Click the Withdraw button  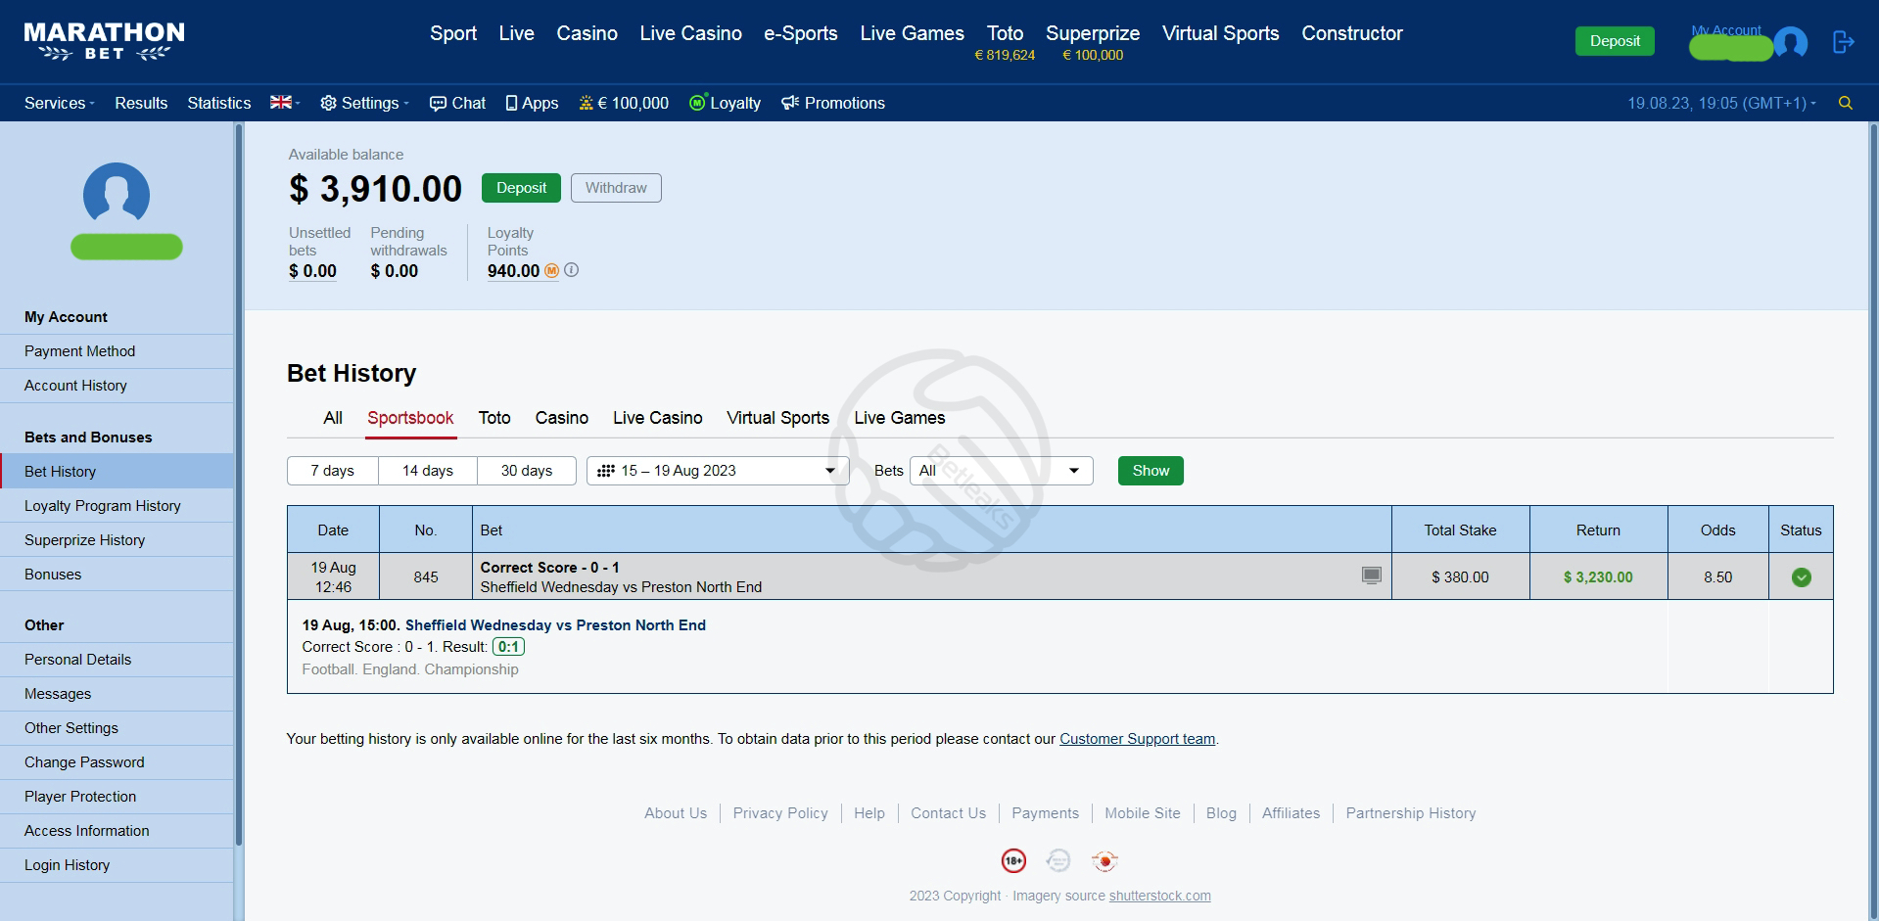coord(616,188)
